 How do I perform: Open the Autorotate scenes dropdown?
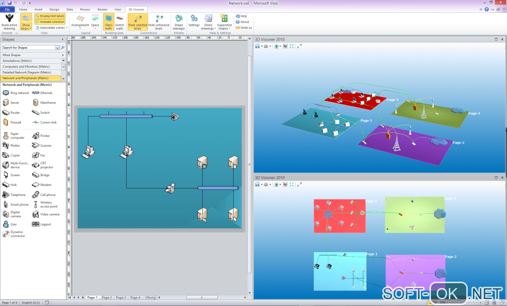point(51,28)
